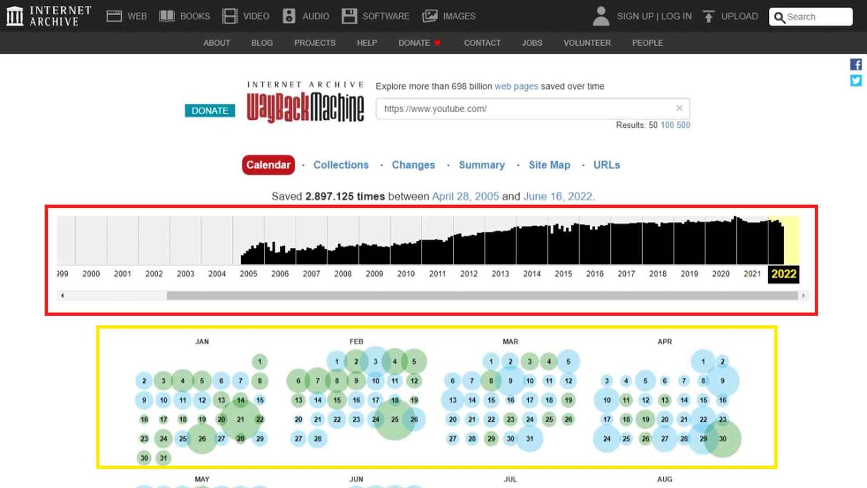Click the search magnifier icon
Image resolution: width=867 pixels, height=488 pixels.
tap(779, 17)
